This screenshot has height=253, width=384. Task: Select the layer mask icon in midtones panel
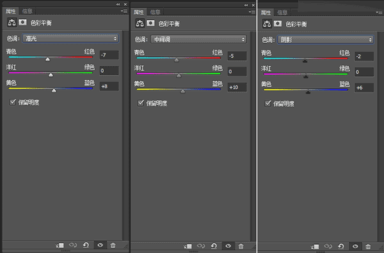(x=150, y=23)
